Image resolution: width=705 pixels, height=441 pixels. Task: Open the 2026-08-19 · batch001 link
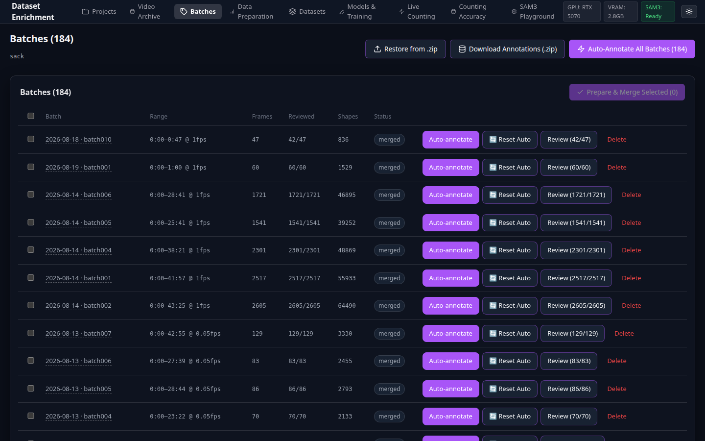click(x=78, y=168)
